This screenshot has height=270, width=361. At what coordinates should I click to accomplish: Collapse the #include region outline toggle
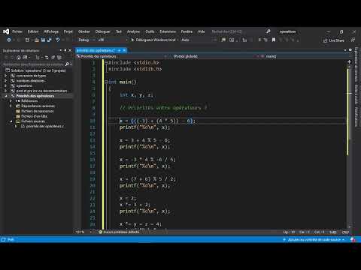[x=106, y=63]
